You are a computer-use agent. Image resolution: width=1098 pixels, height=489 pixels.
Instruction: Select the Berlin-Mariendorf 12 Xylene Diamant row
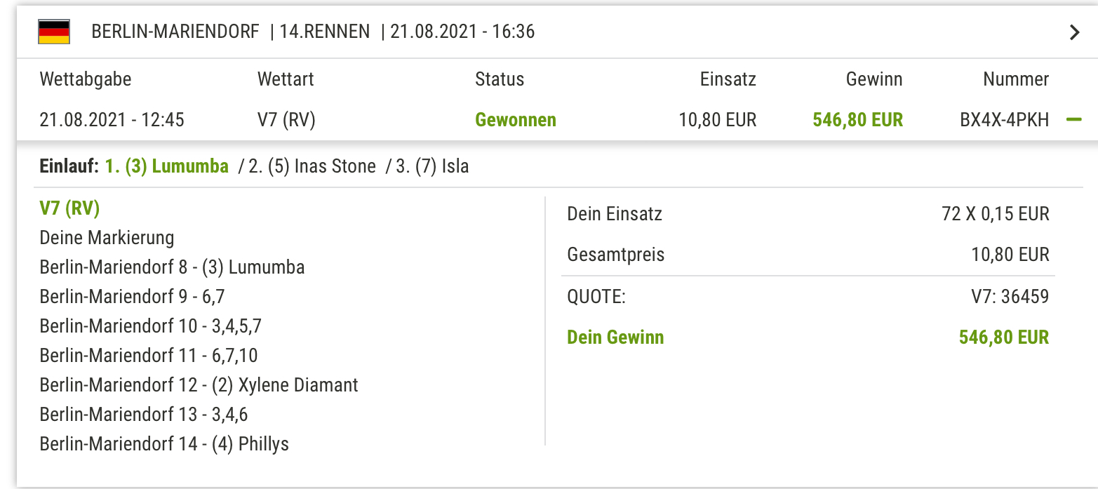[x=199, y=385]
